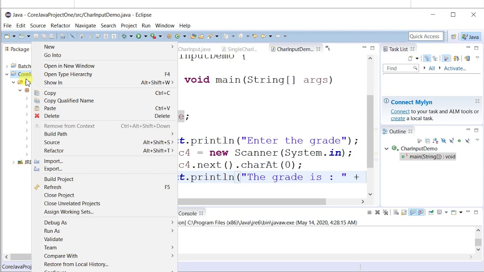Click the editor horizontal scrollbar thumb

(x=252, y=202)
